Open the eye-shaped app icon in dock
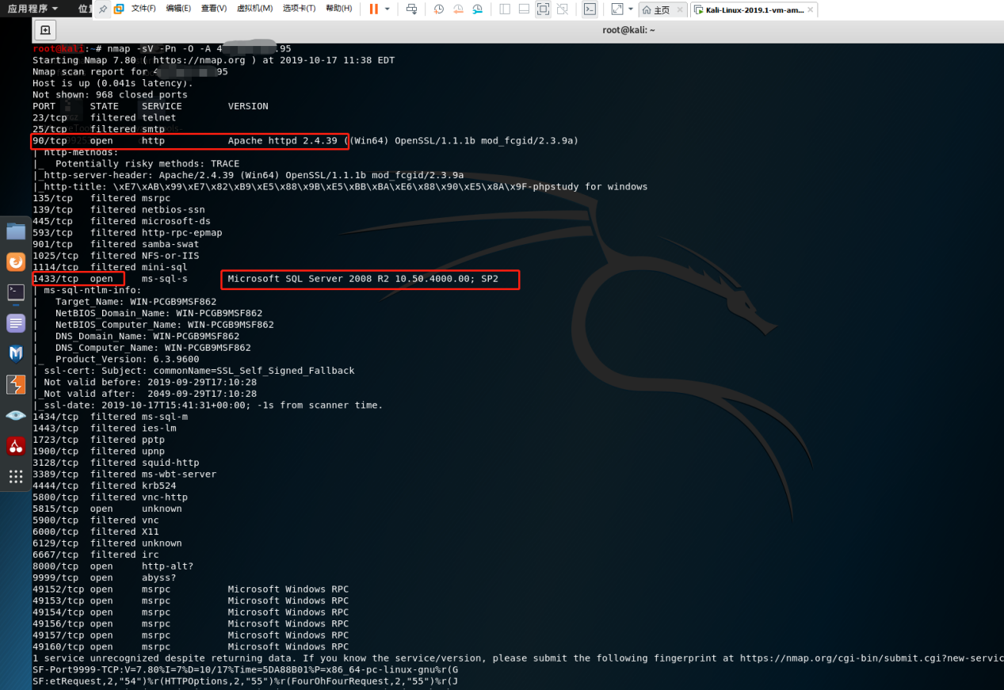The image size is (1004, 690). pyautogui.click(x=16, y=415)
